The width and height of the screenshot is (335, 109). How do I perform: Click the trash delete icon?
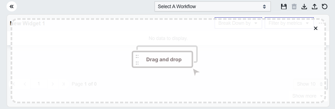pyautogui.click(x=294, y=7)
